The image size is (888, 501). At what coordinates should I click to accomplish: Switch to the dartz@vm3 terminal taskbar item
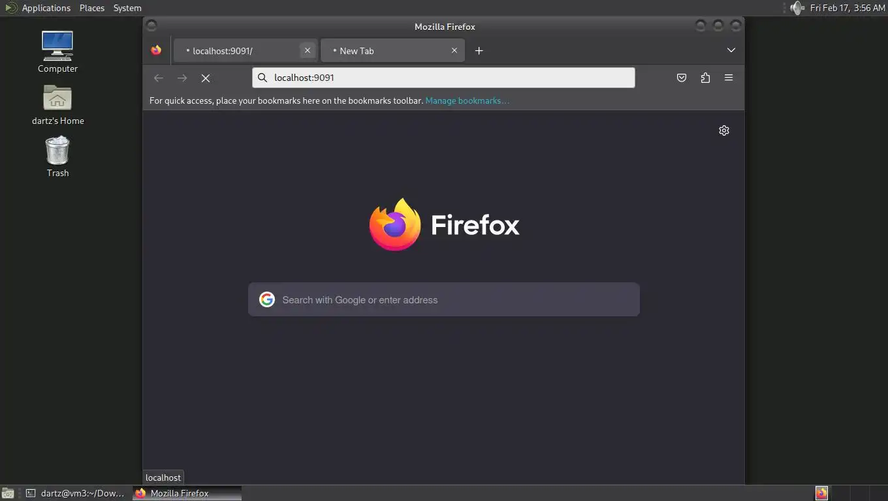75,493
